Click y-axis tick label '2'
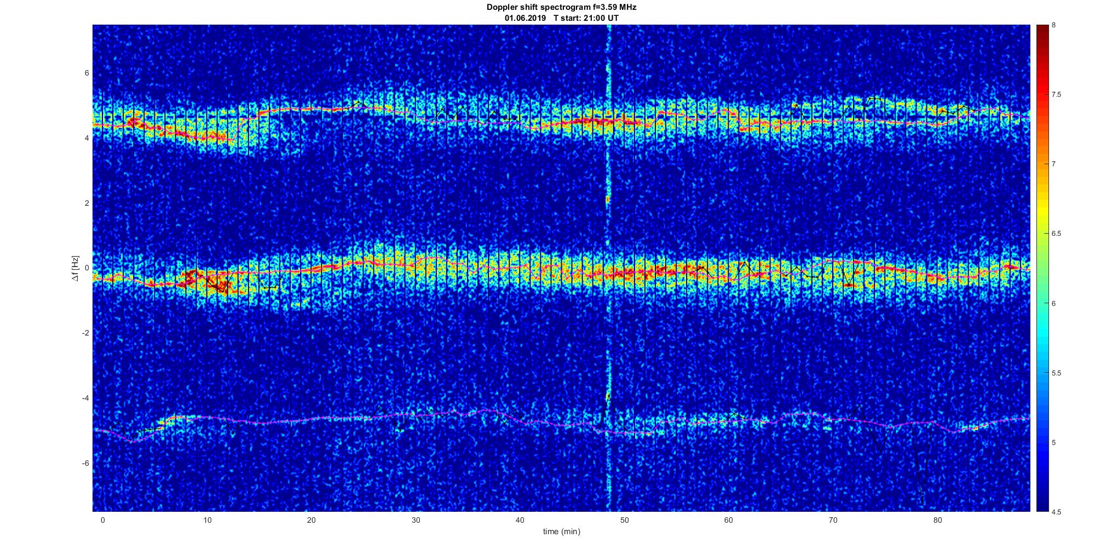1095x549 pixels. coord(87,203)
